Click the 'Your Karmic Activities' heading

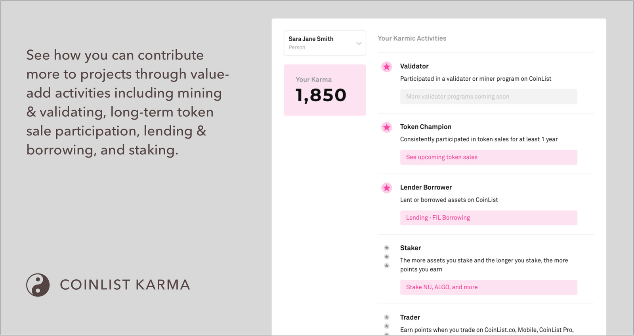coord(412,38)
